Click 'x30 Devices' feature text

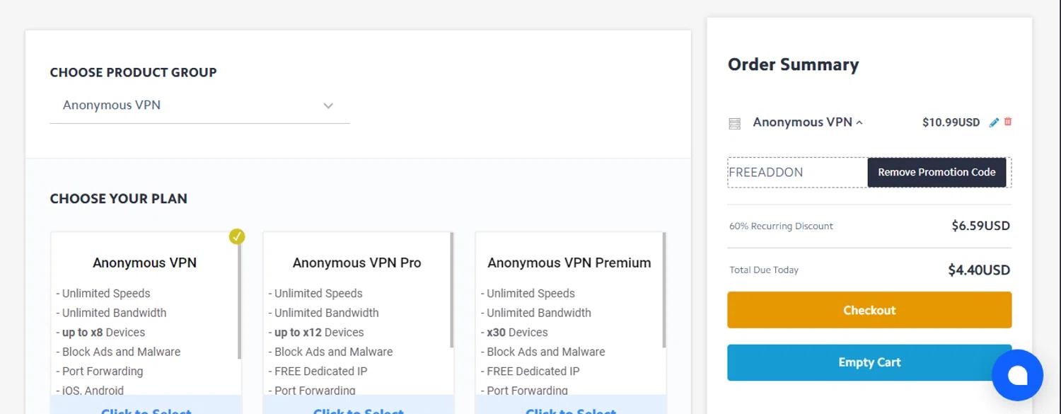(517, 333)
